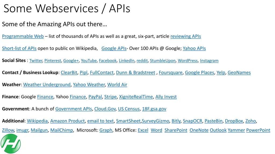Open the World Air link
Screen dimensions: 275x154
[x=117, y=85]
